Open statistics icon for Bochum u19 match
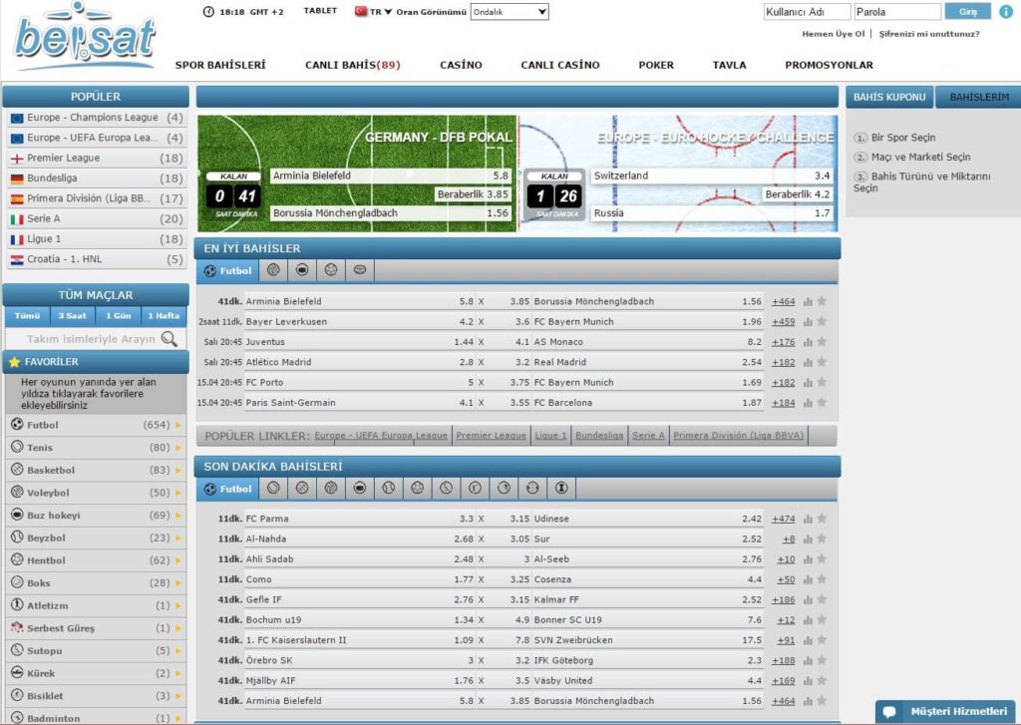The image size is (1021, 725). tap(808, 620)
